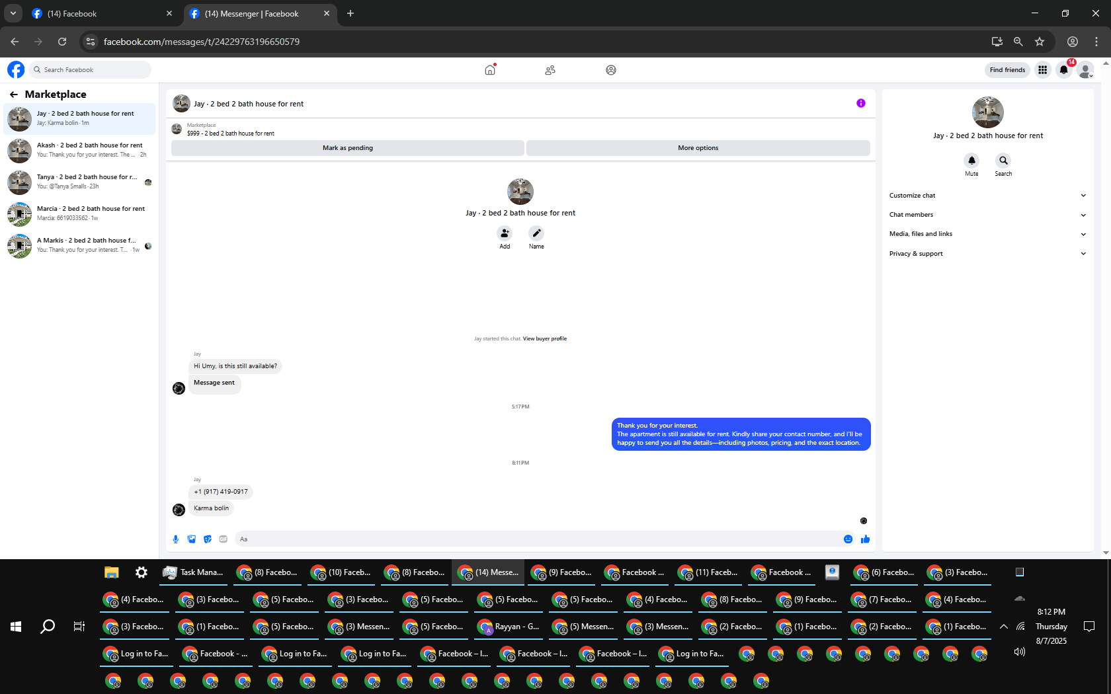The width and height of the screenshot is (1111, 694).
Task: Mute this conversation with bell icon
Action: [x=971, y=161]
